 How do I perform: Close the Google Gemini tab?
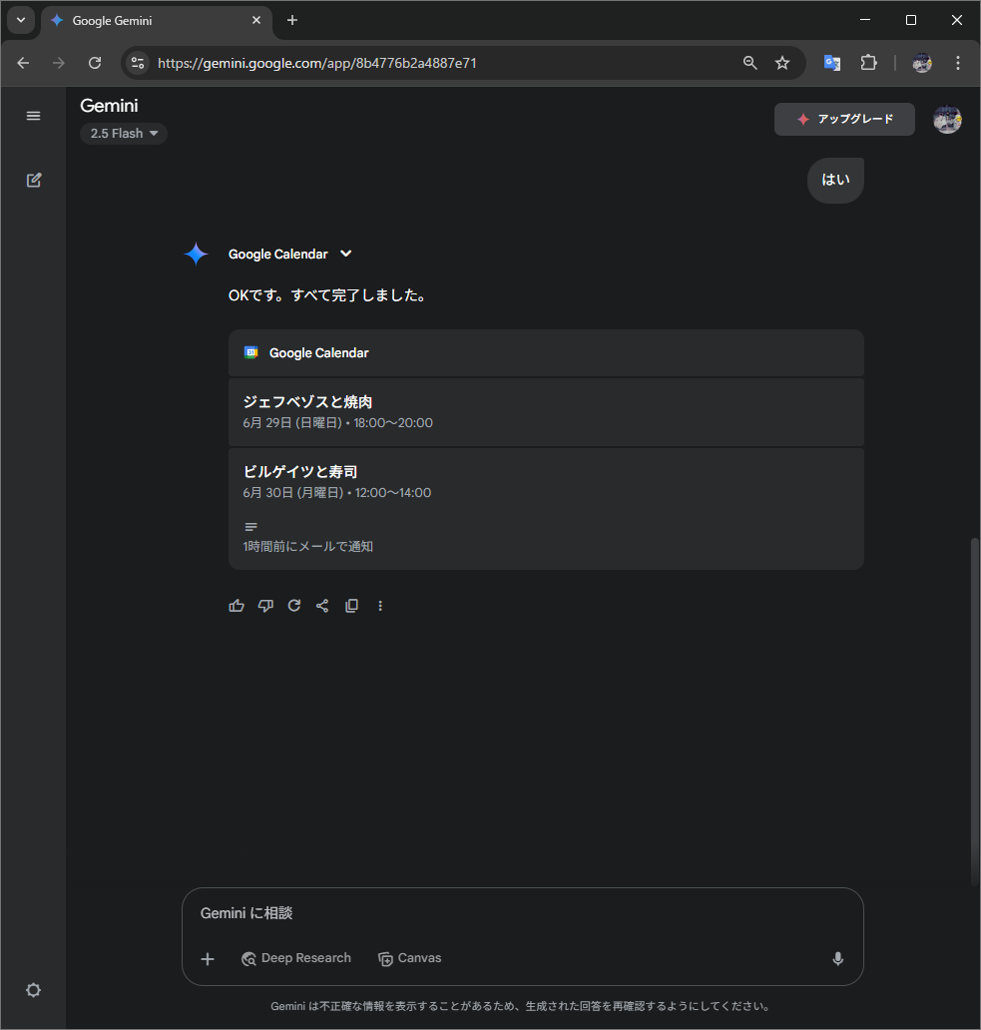256,20
